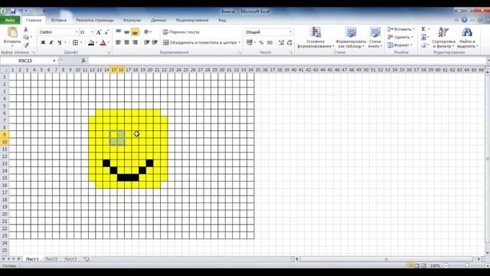Open the font size 11 dropdown

pos(92,32)
